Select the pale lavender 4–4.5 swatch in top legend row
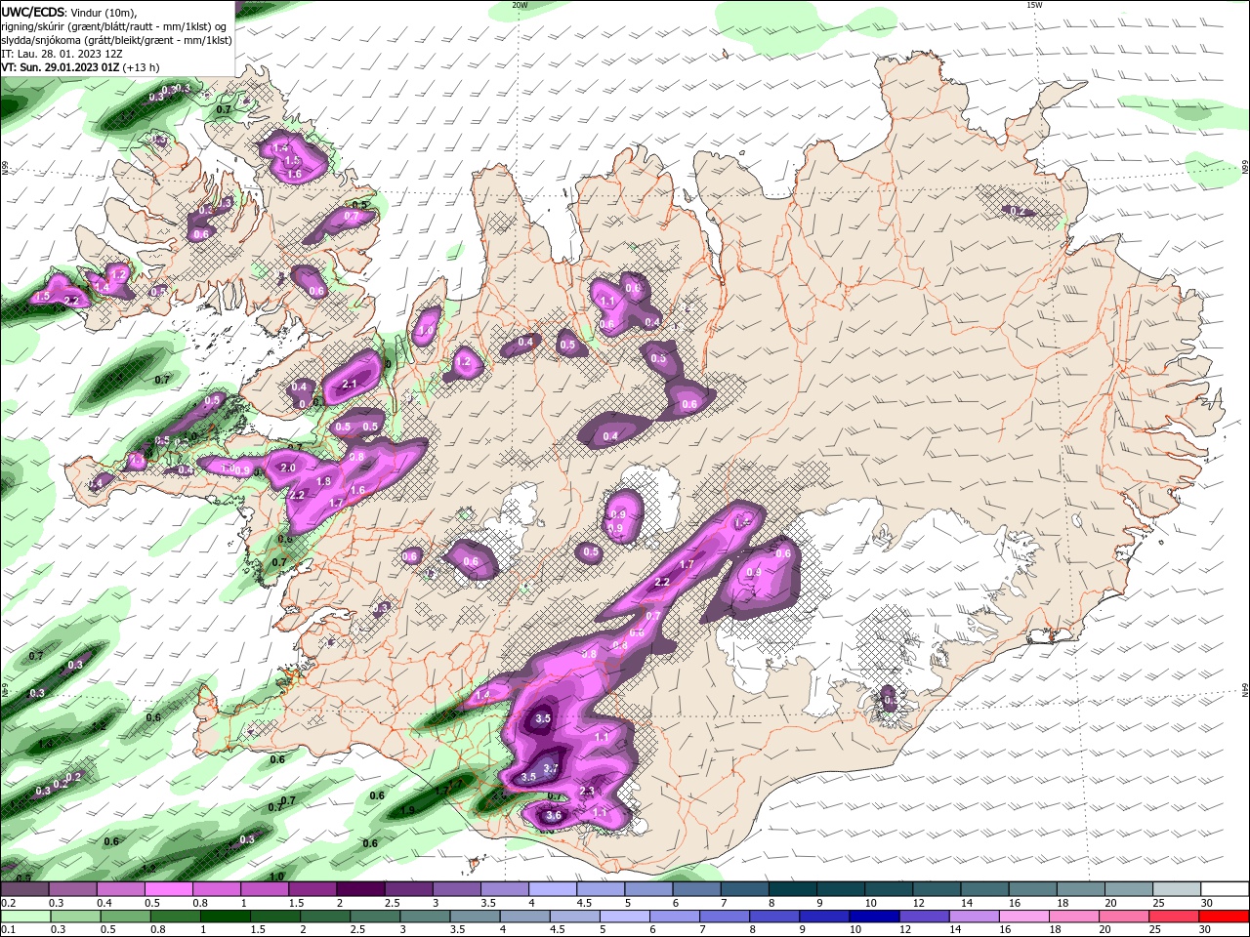Image resolution: width=1250 pixels, height=937 pixels. click(553, 889)
